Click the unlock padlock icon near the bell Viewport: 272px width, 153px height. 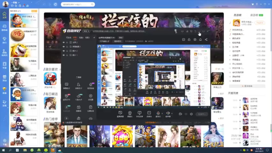(x=189, y=39)
